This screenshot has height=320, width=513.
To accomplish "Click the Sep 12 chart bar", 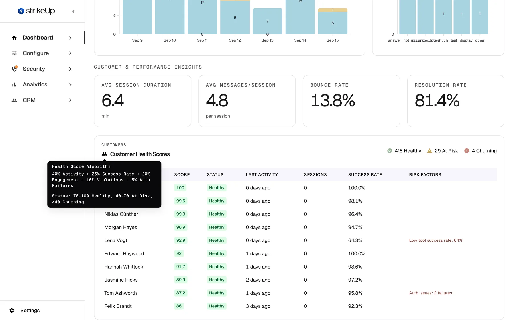I will click(x=235, y=17).
